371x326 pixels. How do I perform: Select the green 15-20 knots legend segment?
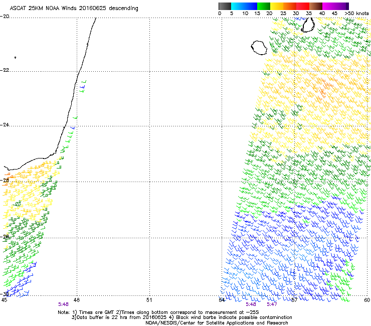264,6
